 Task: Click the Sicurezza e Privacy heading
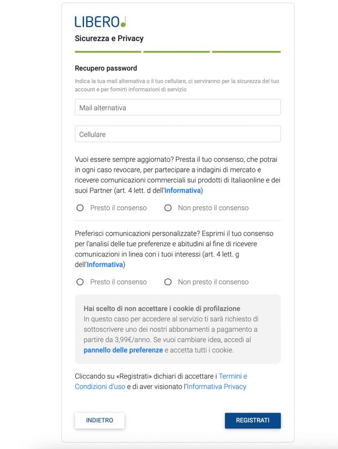coord(109,38)
